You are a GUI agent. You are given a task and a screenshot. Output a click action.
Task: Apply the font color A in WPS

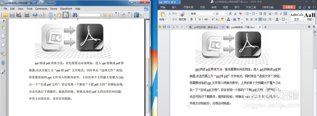tap(228, 19)
